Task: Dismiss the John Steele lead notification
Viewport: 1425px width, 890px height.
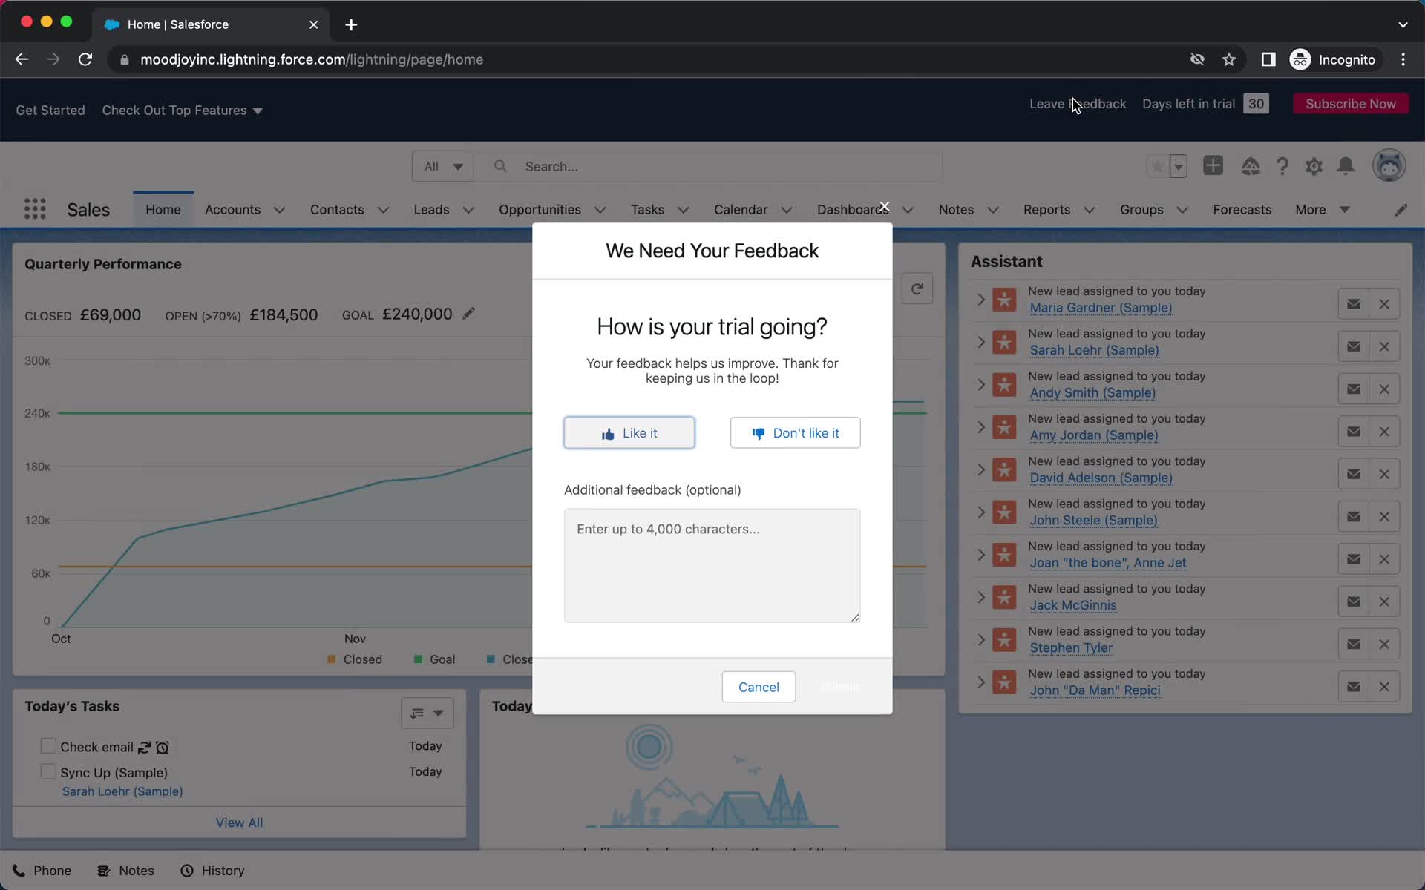Action: [1384, 517]
